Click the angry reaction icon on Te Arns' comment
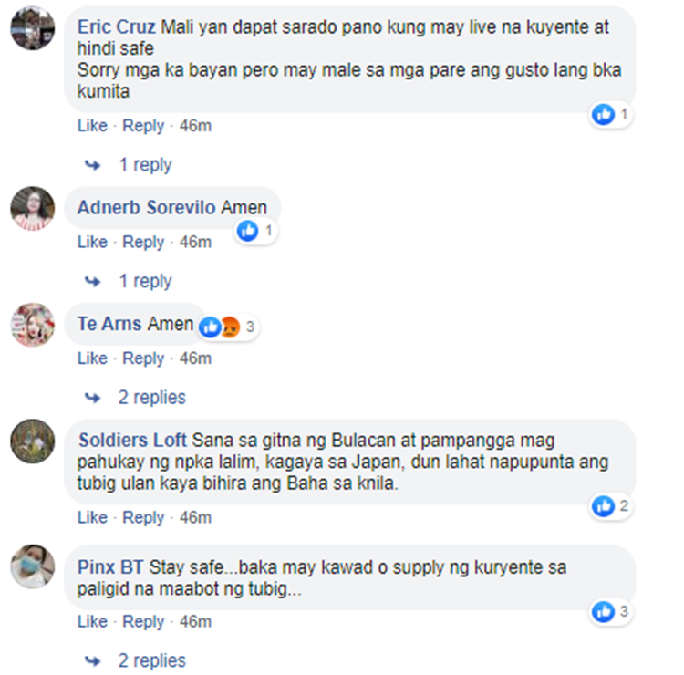 click(x=231, y=327)
